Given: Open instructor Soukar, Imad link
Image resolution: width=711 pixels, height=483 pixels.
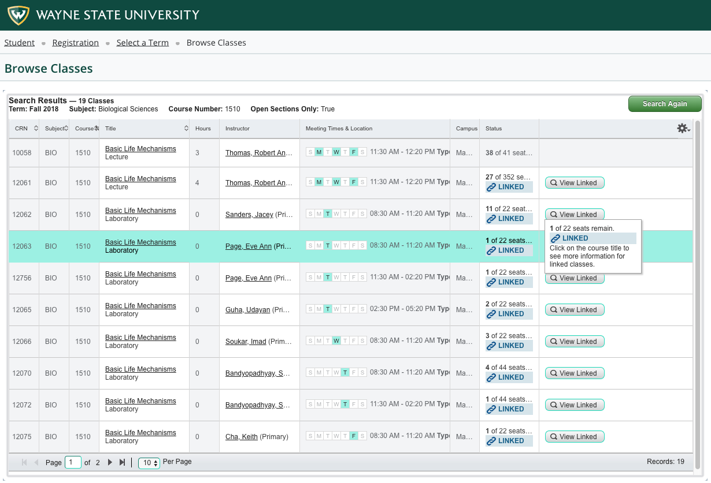Looking at the screenshot, I should [246, 342].
